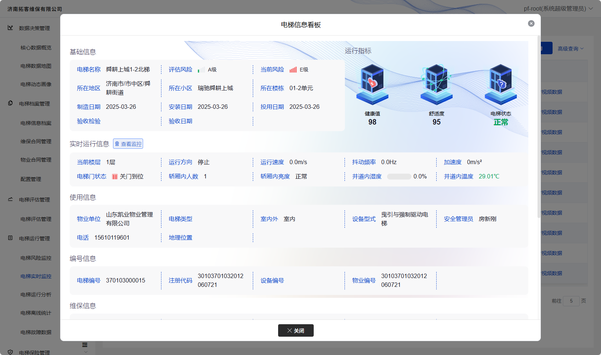Click the first 视频数据 link in background table
This screenshot has height=355, width=601.
tap(551, 92)
